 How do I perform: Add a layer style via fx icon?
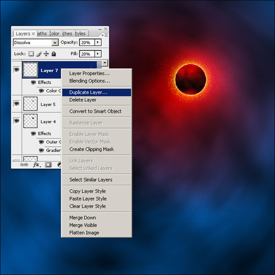tap(37, 164)
